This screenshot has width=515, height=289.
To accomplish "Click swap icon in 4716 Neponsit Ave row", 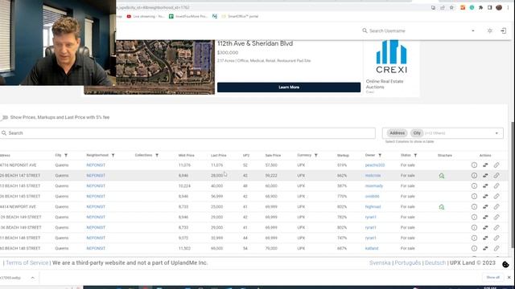I will click(x=485, y=165).
